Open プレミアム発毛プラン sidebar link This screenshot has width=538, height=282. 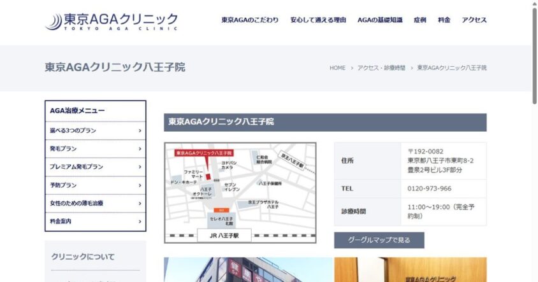pyautogui.click(x=96, y=167)
